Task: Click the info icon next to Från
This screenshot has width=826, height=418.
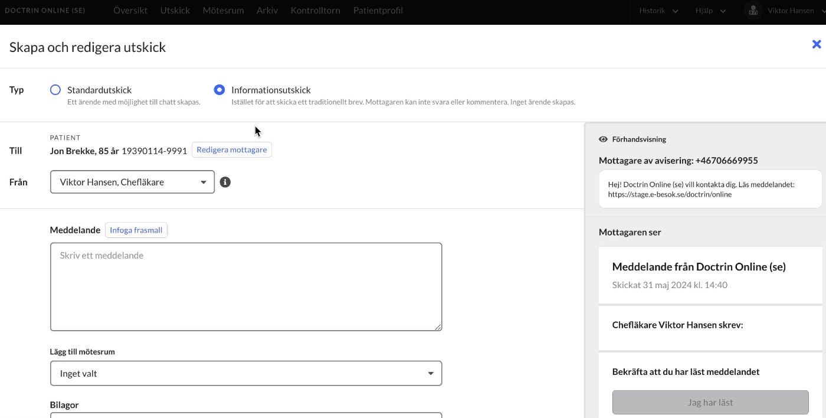Action: click(x=225, y=182)
